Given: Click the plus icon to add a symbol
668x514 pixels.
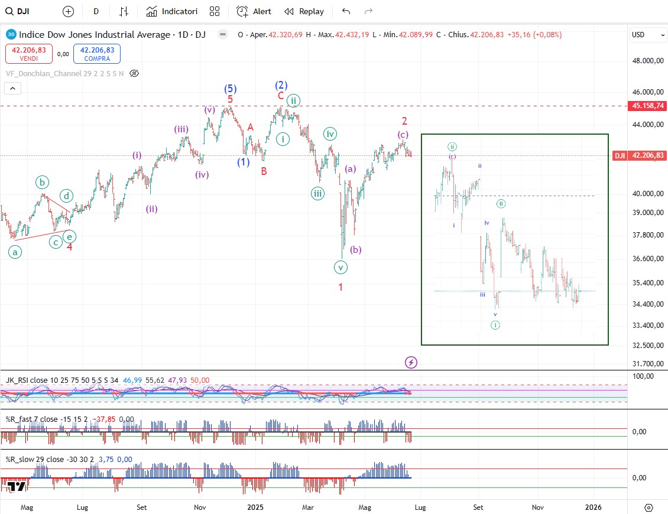Looking at the screenshot, I should point(68,11).
